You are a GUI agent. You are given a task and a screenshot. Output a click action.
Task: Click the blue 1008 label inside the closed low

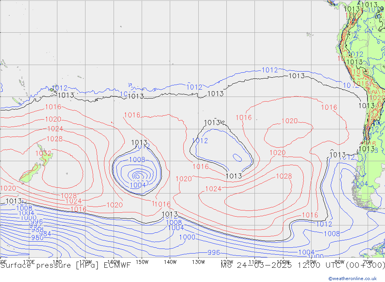pyautogui.click(x=137, y=160)
